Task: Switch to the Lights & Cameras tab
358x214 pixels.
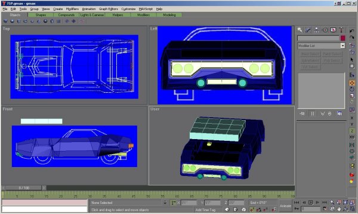Action: click(x=92, y=15)
